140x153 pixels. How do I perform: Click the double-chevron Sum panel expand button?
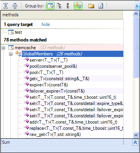tap(135, 143)
